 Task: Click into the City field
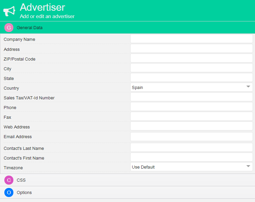[191, 68]
